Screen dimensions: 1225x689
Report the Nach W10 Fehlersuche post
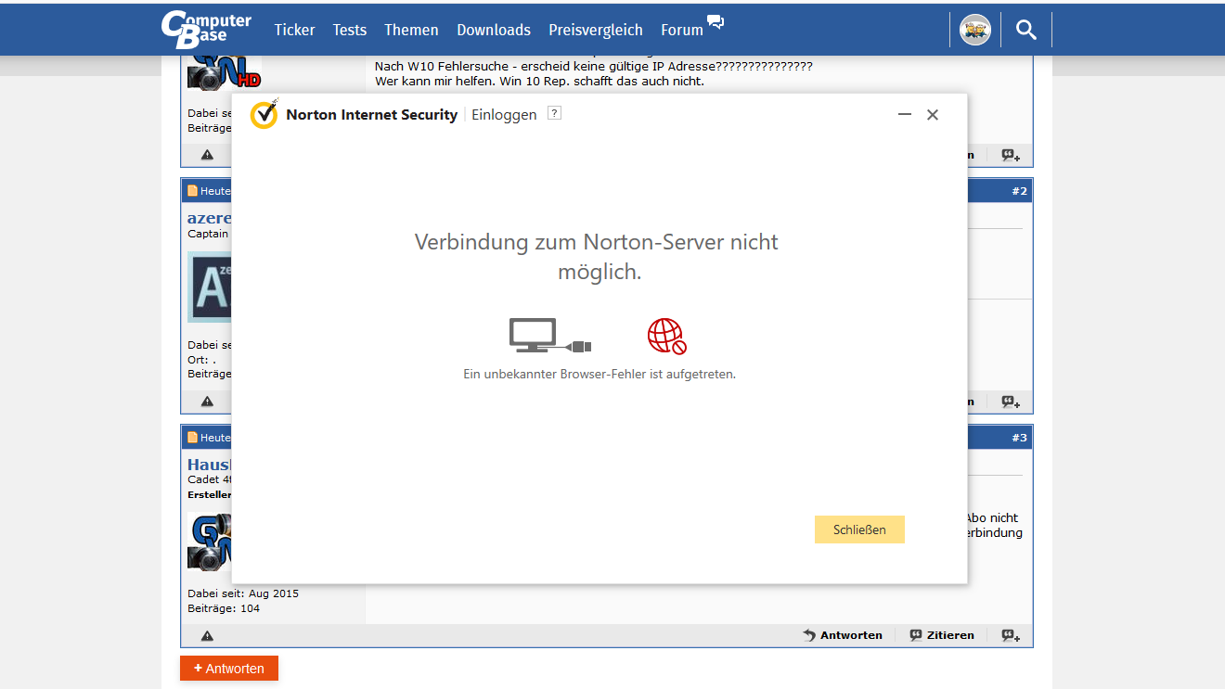point(207,155)
